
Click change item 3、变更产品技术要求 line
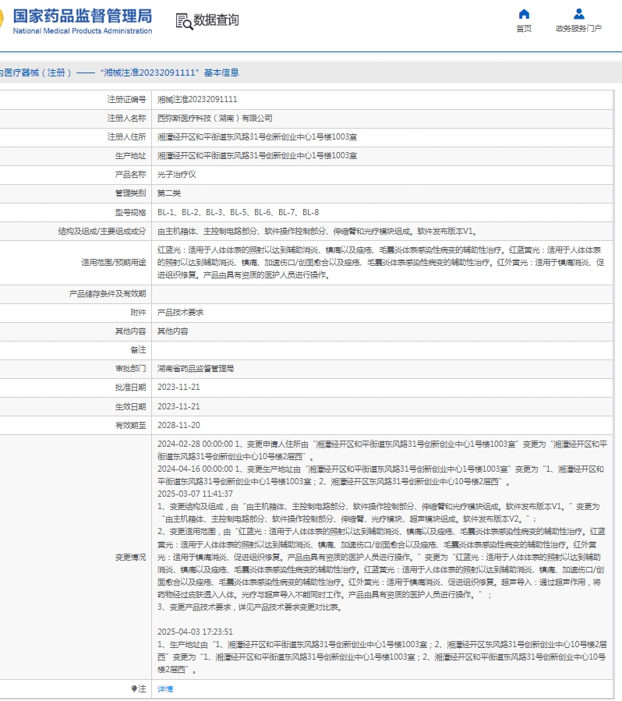click(249, 607)
